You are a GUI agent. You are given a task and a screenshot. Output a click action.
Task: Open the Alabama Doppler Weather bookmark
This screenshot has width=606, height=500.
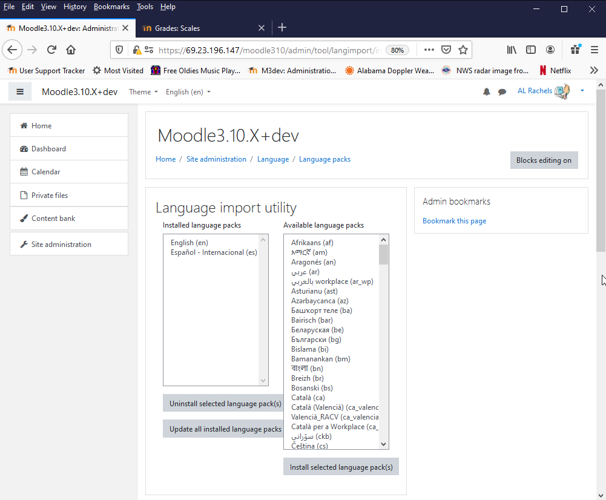389,70
